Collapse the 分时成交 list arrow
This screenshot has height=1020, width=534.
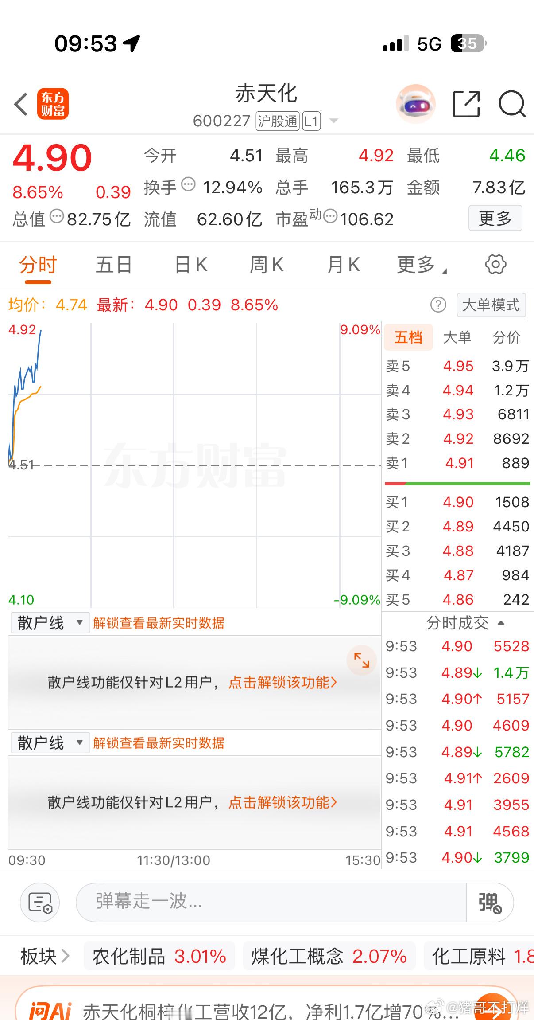[x=501, y=623]
